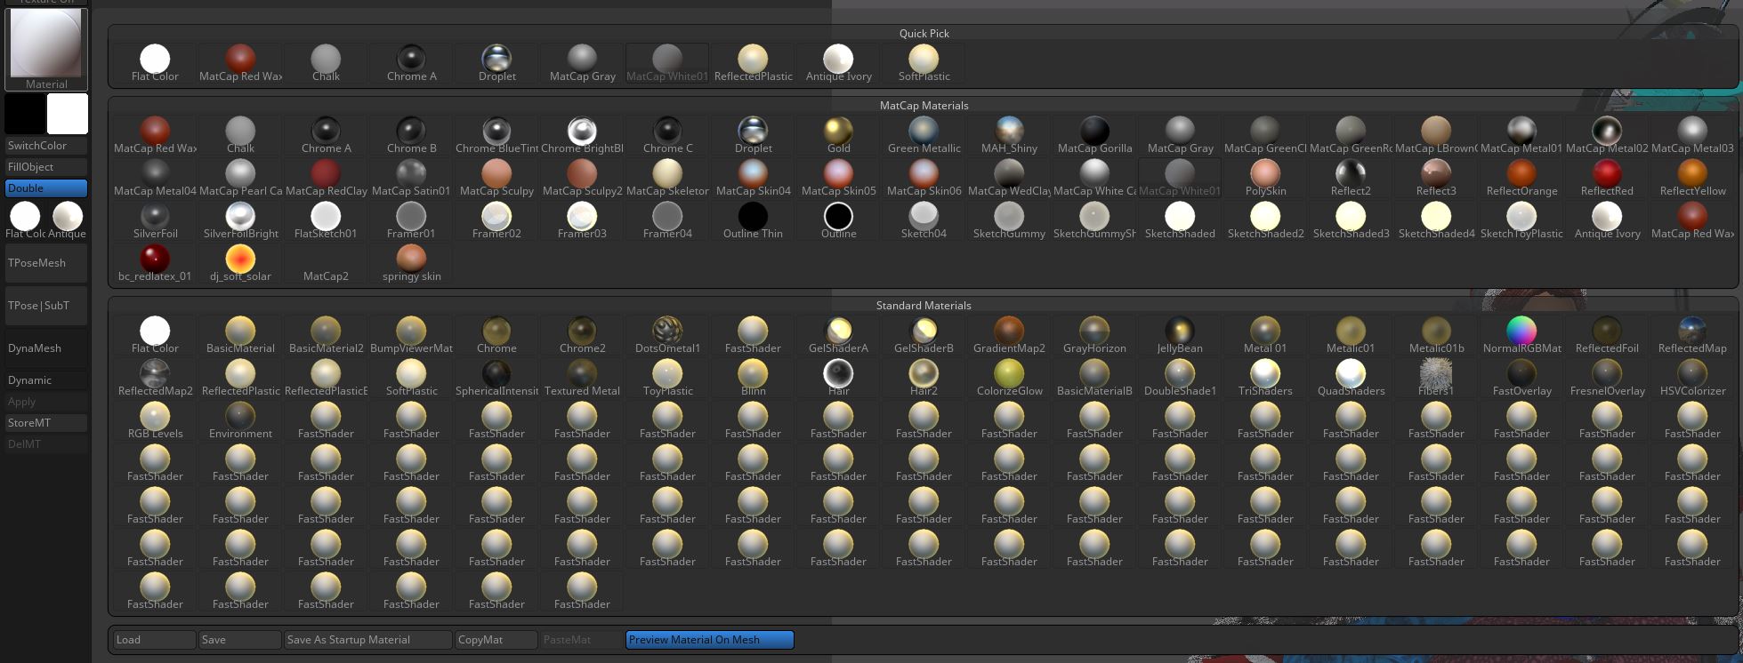
Task: Select the Hair standard material
Action: (x=838, y=378)
